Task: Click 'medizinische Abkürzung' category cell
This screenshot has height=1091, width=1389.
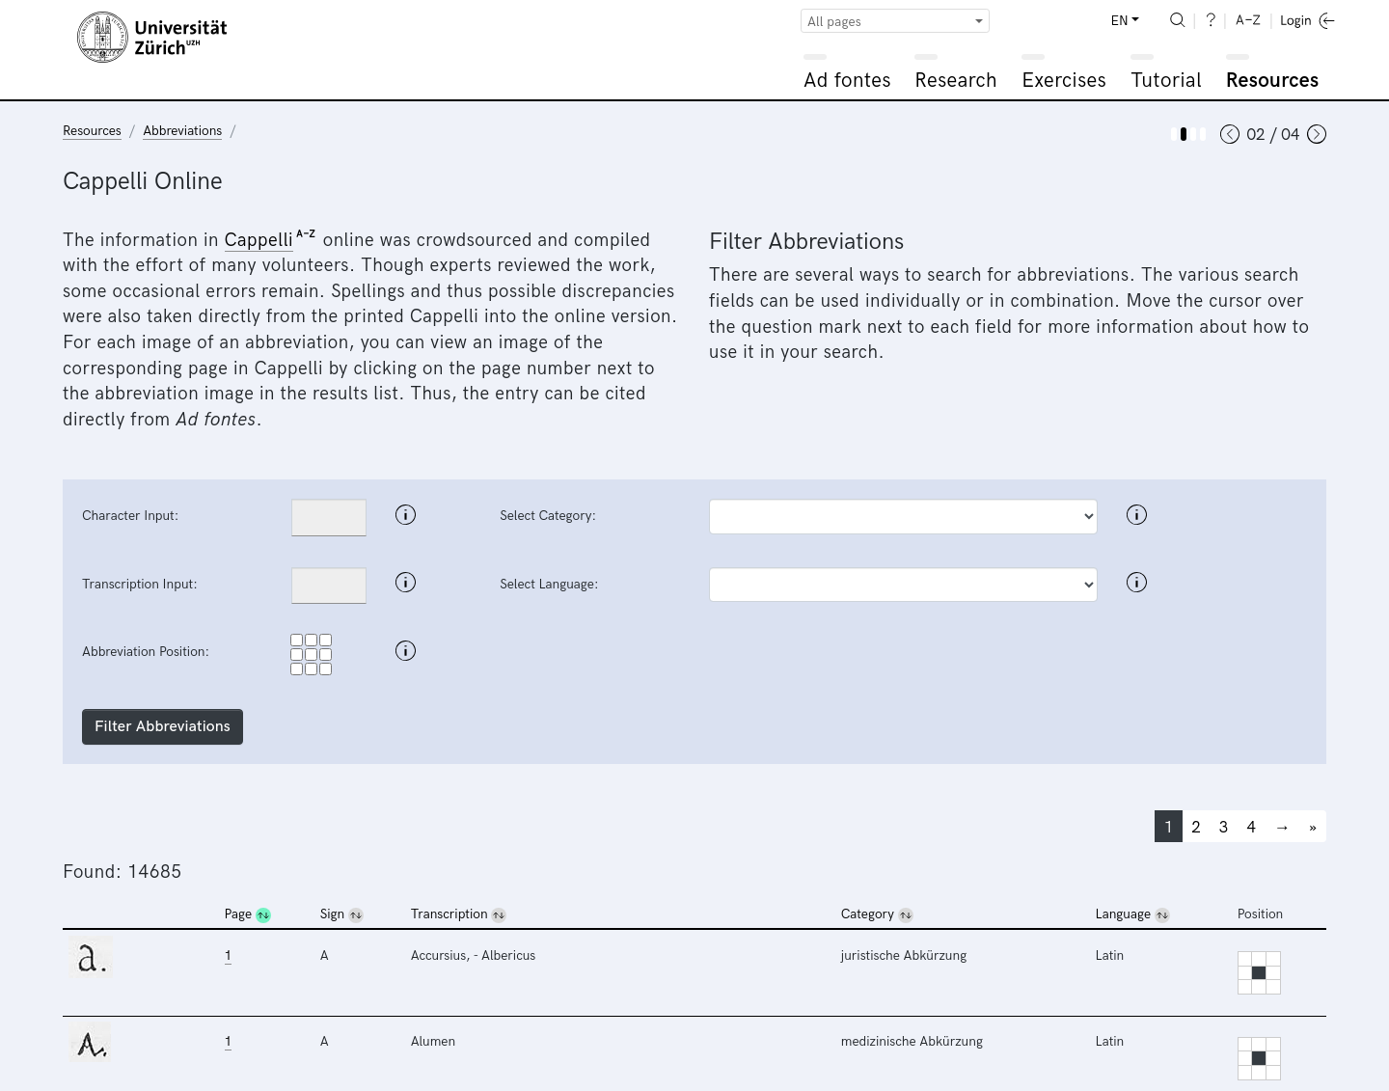Action: pos(912,1042)
